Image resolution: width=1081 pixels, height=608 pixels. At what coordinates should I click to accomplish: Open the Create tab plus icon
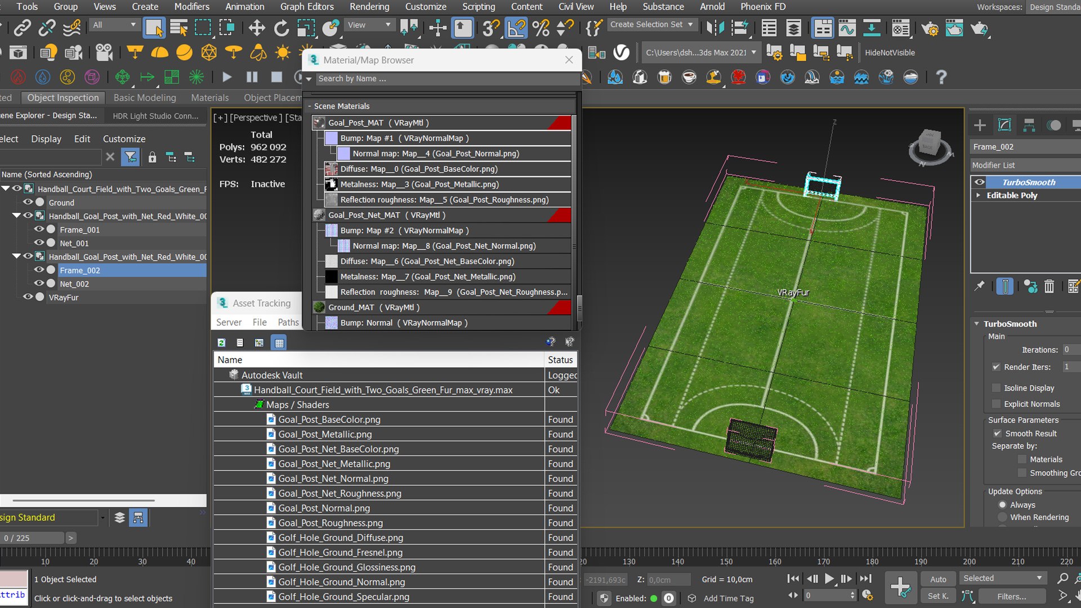click(x=980, y=125)
